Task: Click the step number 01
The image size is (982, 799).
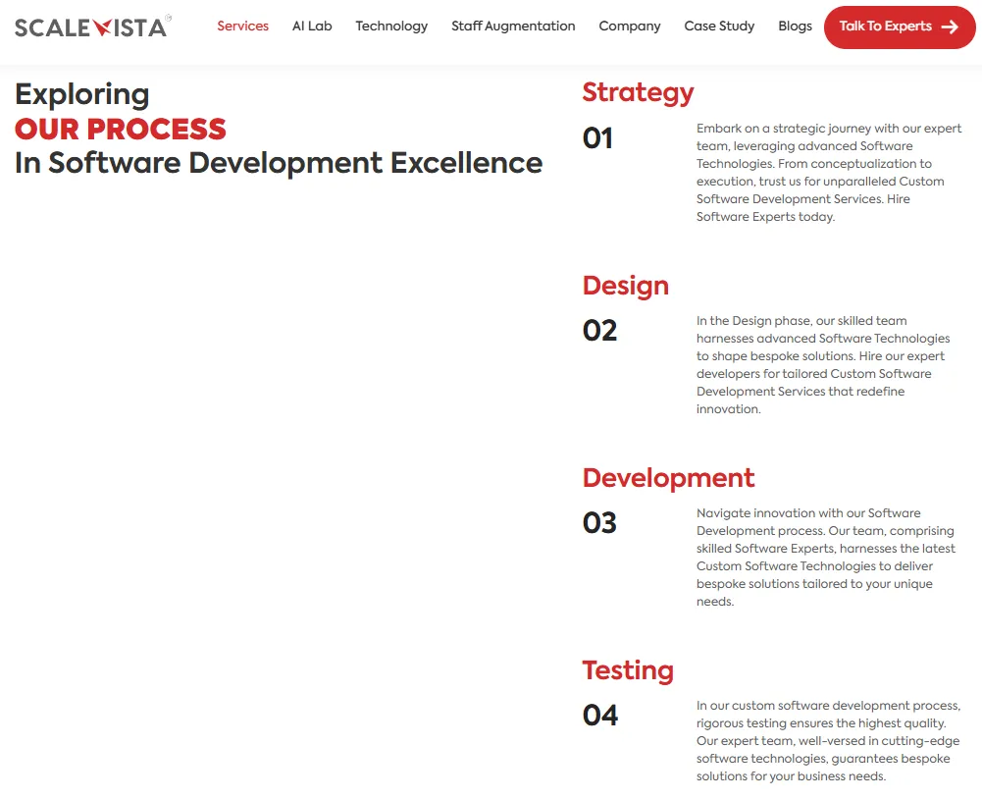Action: click(597, 138)
